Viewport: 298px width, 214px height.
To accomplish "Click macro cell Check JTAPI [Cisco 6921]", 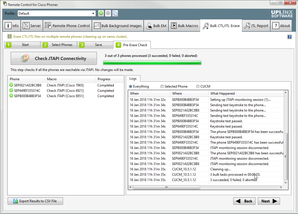I will [65, 91].
